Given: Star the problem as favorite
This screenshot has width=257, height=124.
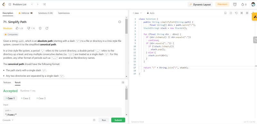Looking at the screenshot, I should point(40,28).
